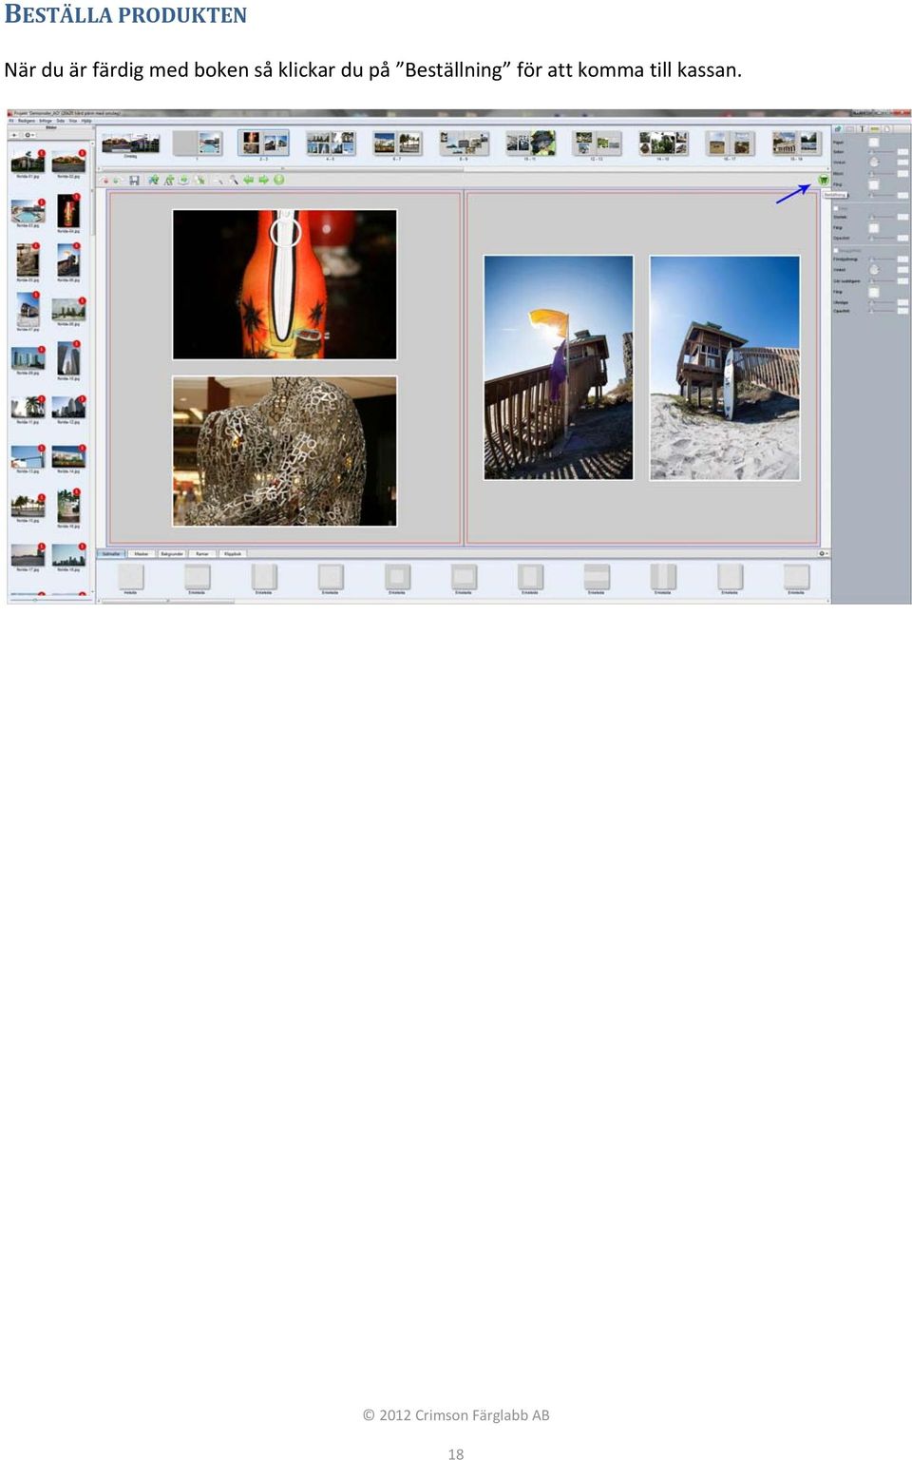The width and height of the screenshot is (912, 1460).
Task: Click the last tab icon in properties panel
Action: (887, 128)
